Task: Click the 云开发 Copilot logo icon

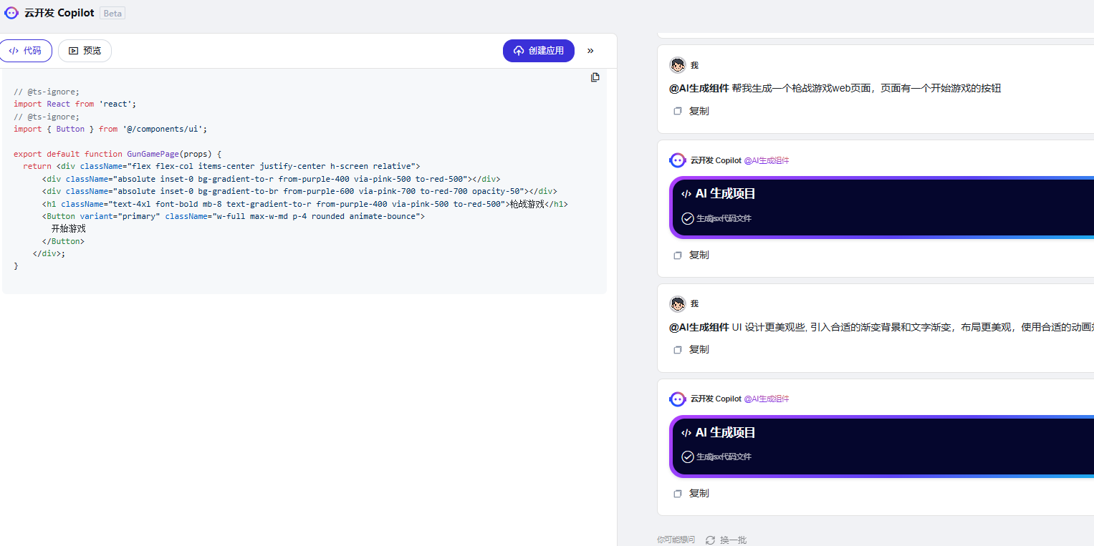Action: (11, 13)
